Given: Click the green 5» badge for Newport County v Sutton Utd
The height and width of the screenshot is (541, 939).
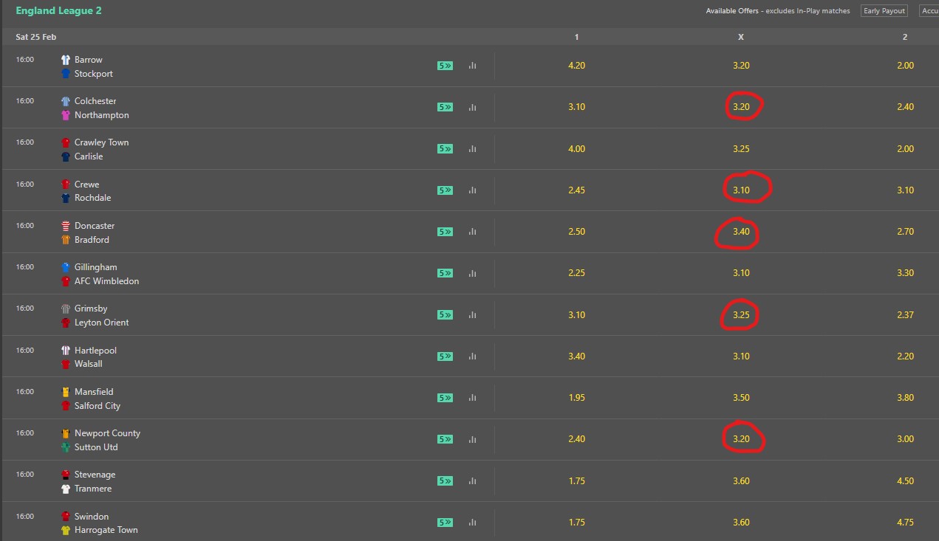Looking at the screenshot, I should 445,439.
